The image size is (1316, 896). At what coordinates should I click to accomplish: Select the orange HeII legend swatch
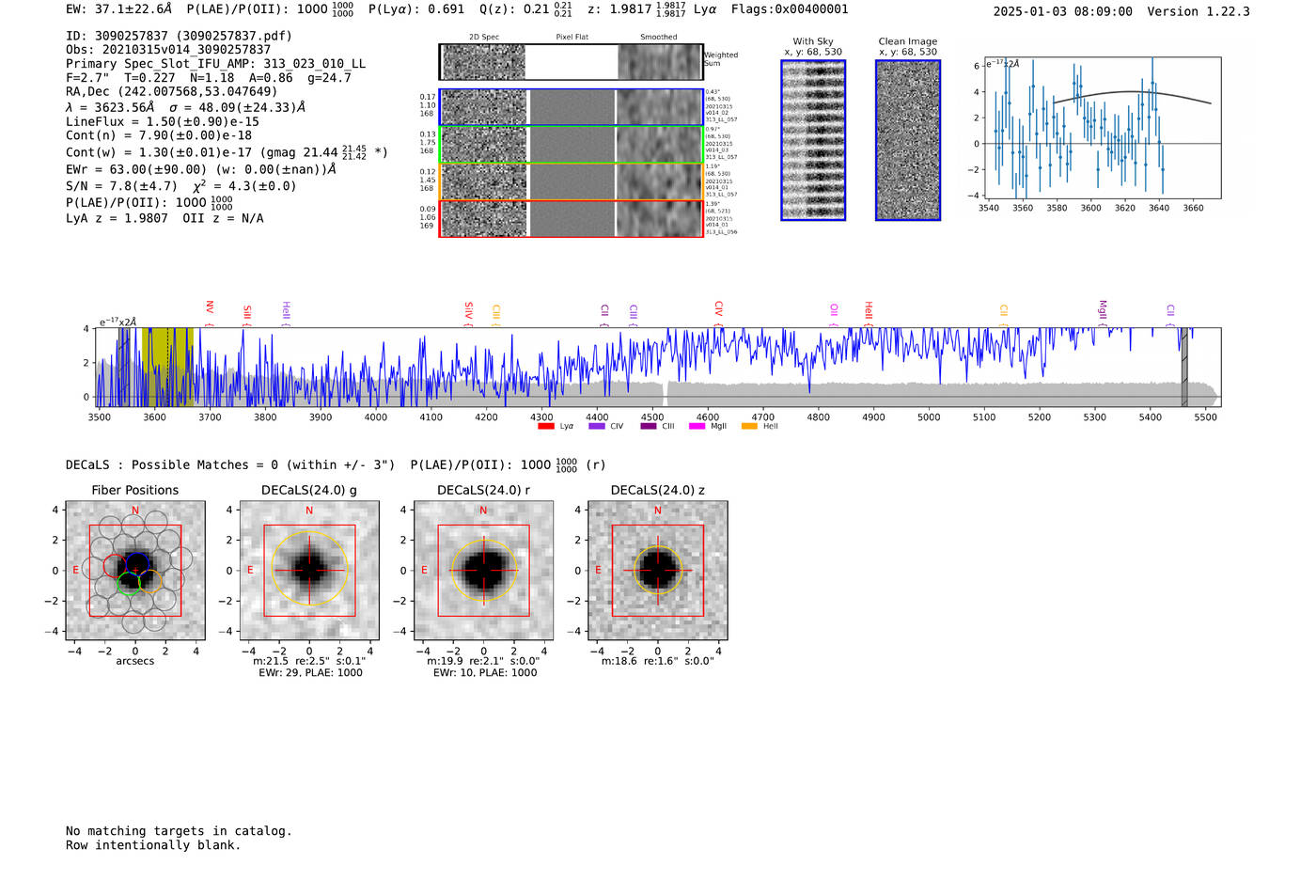click(x=749, y=426)
